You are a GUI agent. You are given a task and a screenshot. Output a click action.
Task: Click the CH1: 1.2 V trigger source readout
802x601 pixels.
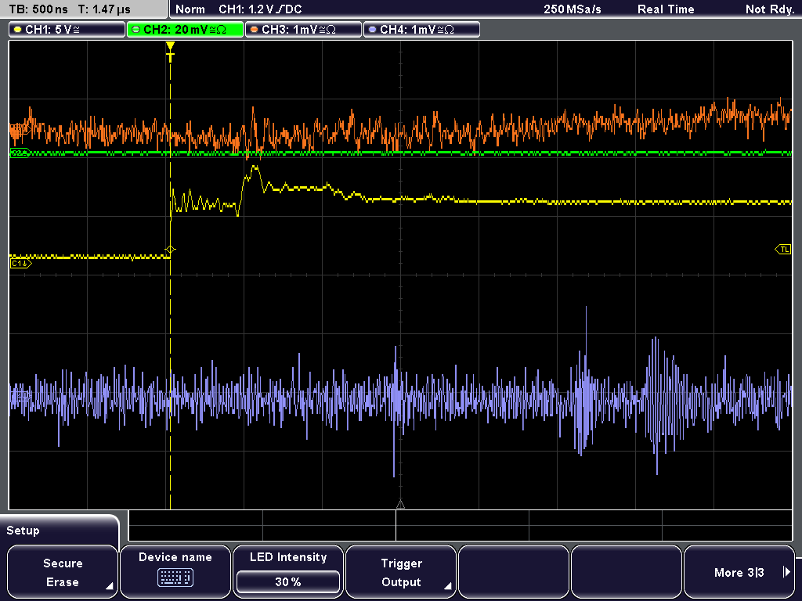pyautogui.click(x=260, y=9)
